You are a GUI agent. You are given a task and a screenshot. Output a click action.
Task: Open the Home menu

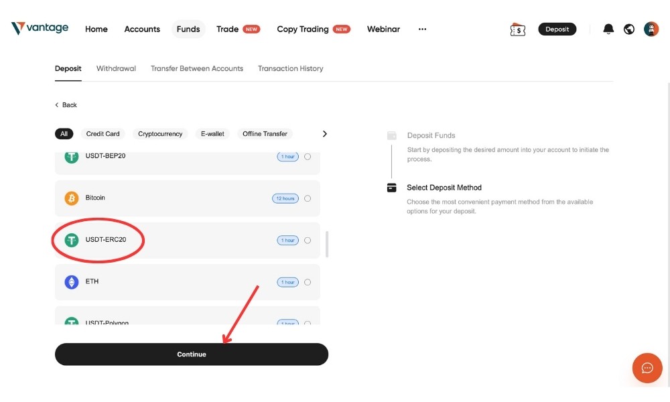tap(96, 29)
